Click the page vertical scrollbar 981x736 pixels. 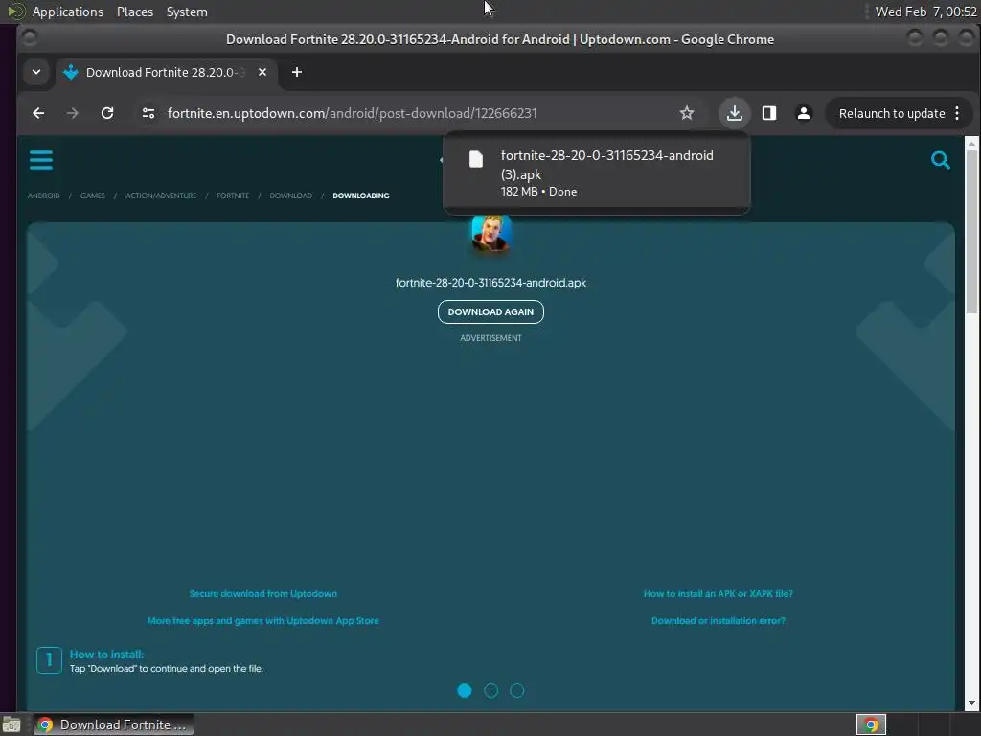coord(971,232)
